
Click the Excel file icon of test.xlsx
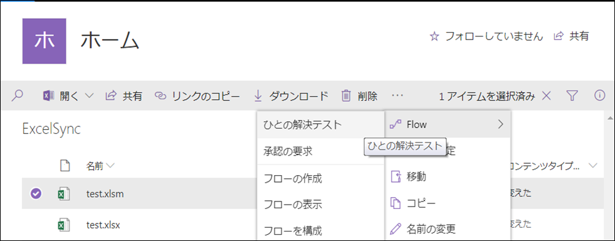click(63, 225)
